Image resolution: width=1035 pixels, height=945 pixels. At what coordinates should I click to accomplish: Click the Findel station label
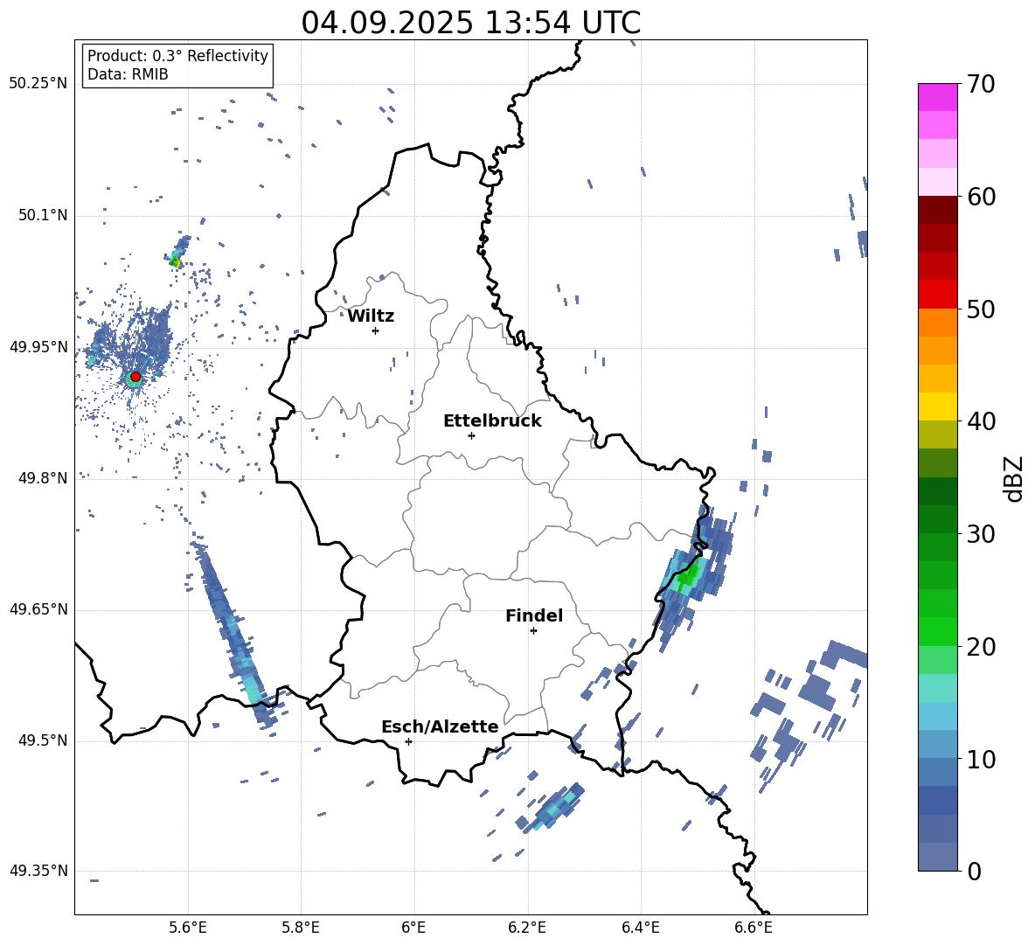pyautogui.click(x=534, y=615)
